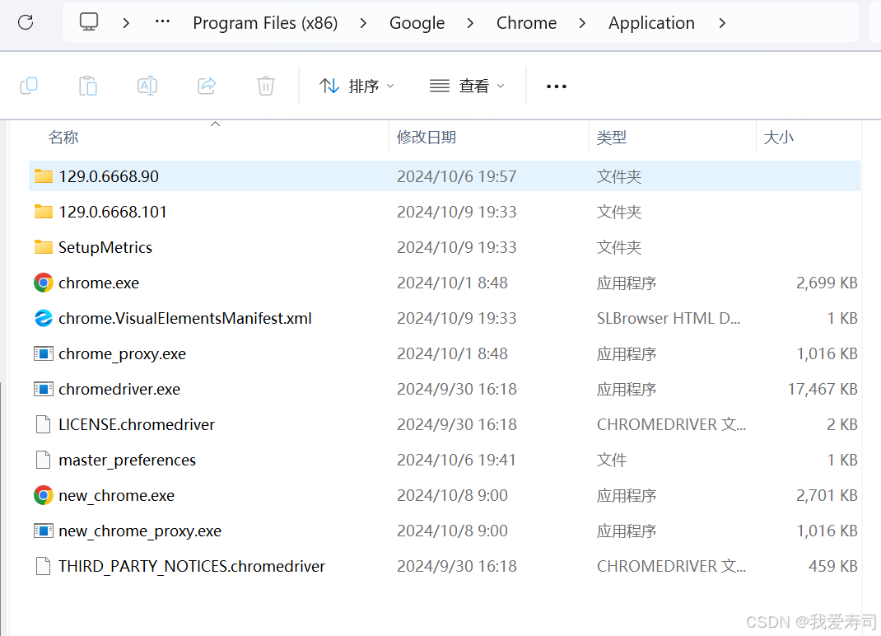Screen dimensions: 881x636
Task: Click the 2024/10/6 19:57 date cell
Action: [x=457, y=176]
